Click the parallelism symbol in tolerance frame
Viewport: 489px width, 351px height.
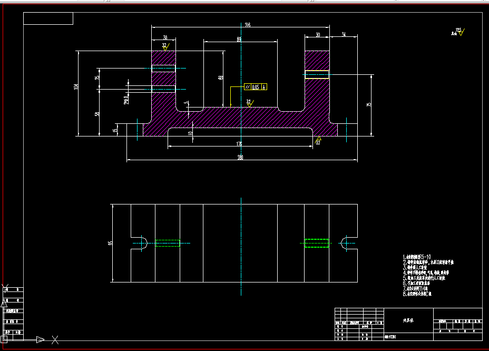click(248, 87)
